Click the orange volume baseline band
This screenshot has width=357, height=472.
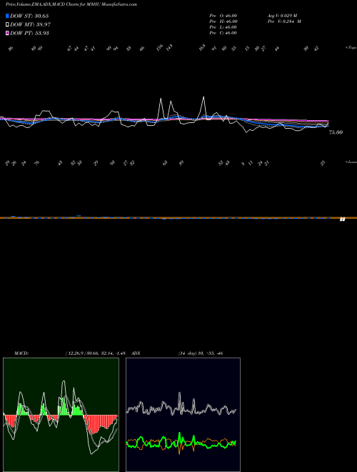pyautogui.click(x=178, y=217)
